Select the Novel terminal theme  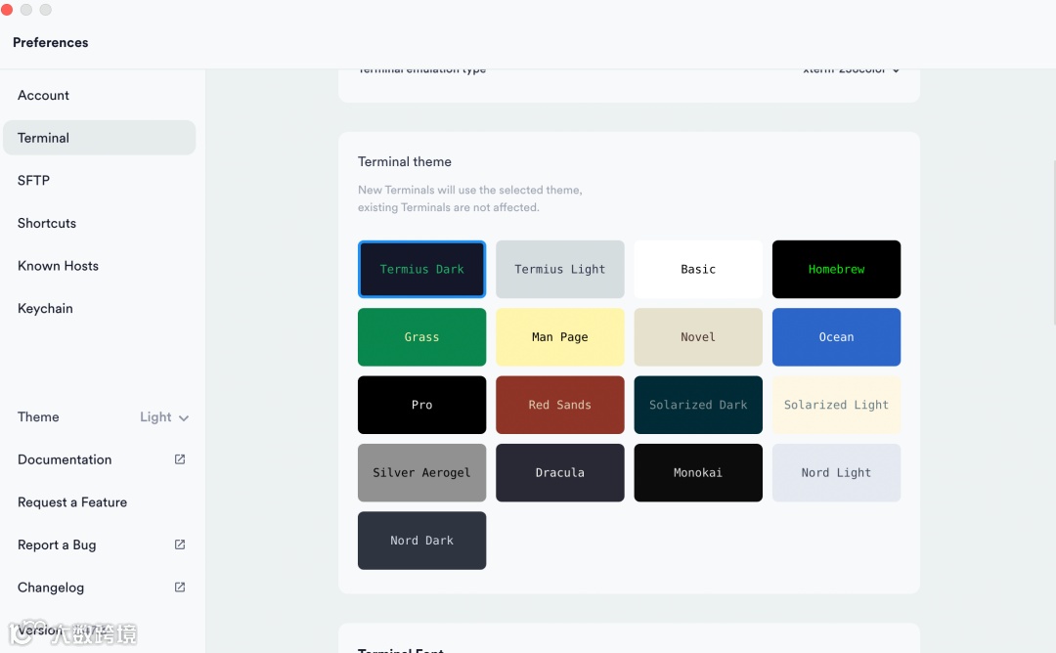(x=698, y=337)
